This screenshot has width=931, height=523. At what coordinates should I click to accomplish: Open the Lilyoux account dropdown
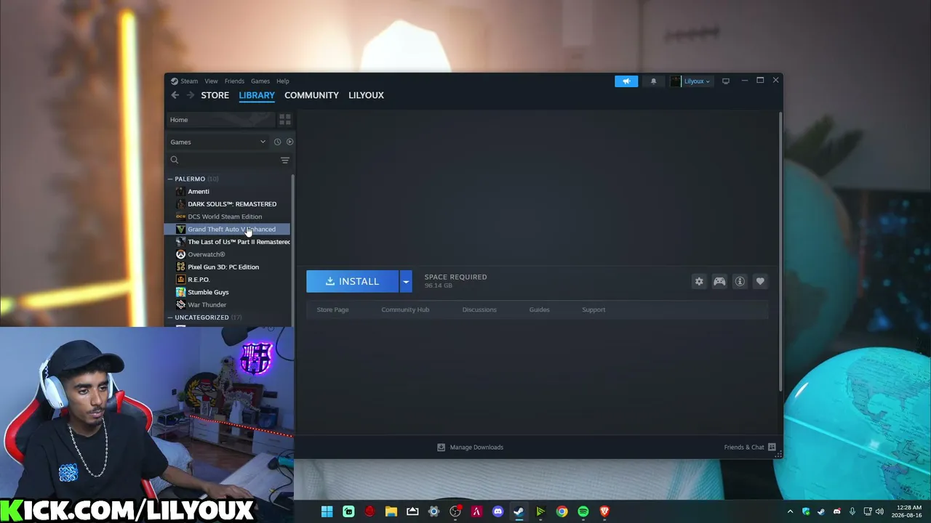click(690, 81)
